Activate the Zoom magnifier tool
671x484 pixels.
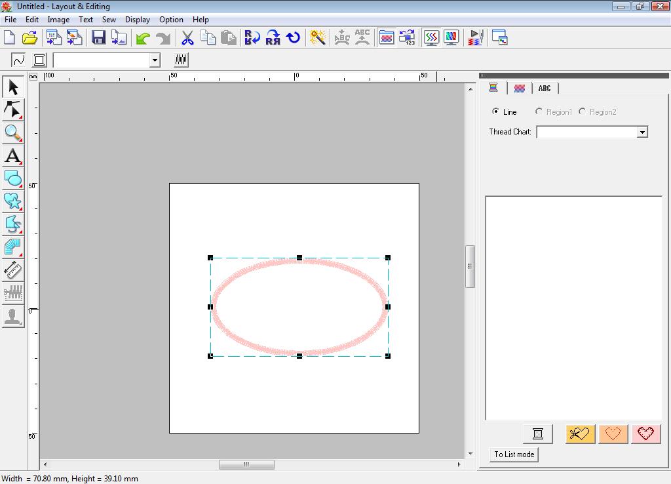point(13,132)
